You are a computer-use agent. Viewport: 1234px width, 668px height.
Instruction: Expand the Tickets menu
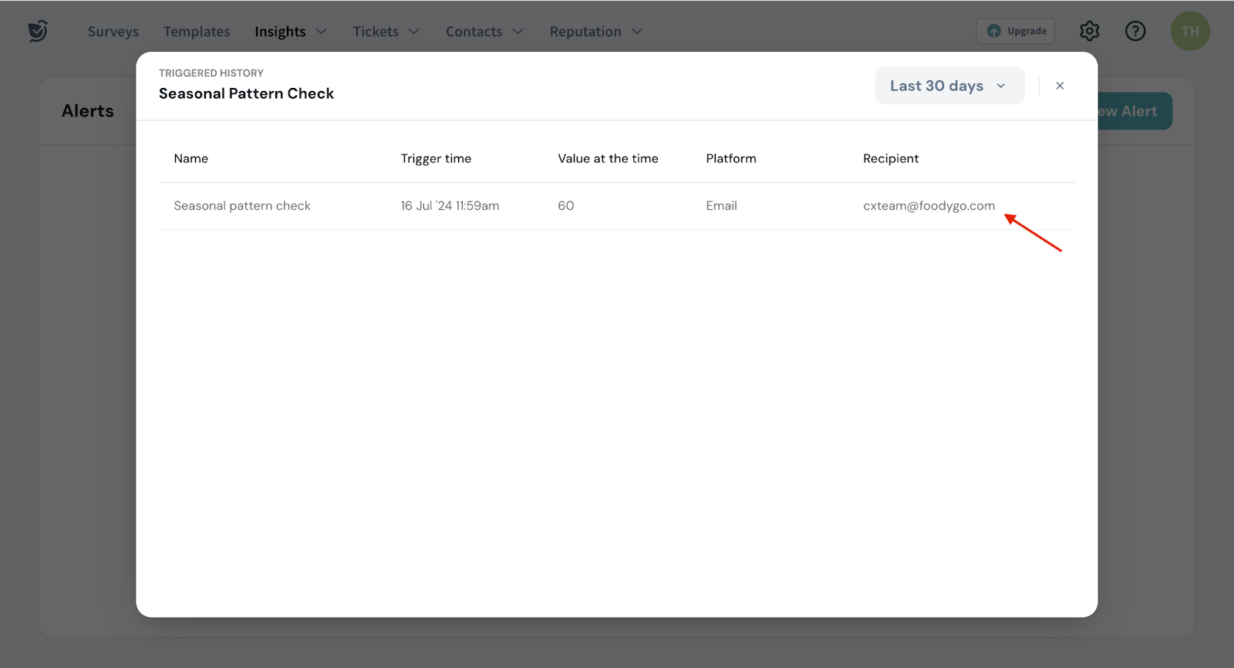386,32
